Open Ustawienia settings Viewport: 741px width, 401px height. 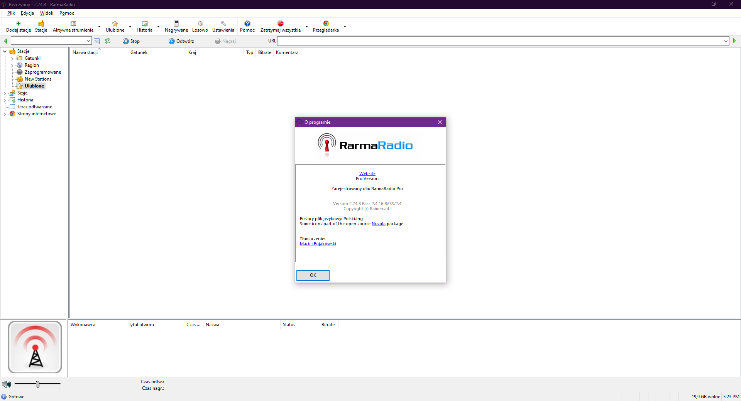point(223,26)
